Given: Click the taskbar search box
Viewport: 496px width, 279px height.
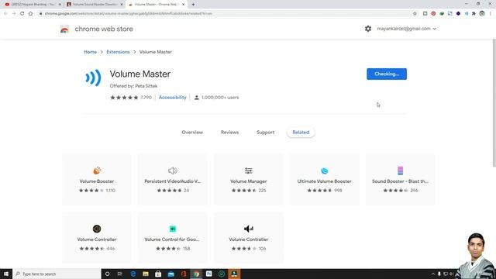Looking at the screenshot, I should pyautogui.click(x=57, y=274).
